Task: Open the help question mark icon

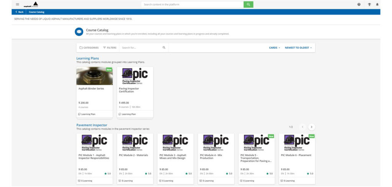Action: [x=359, y=5]
